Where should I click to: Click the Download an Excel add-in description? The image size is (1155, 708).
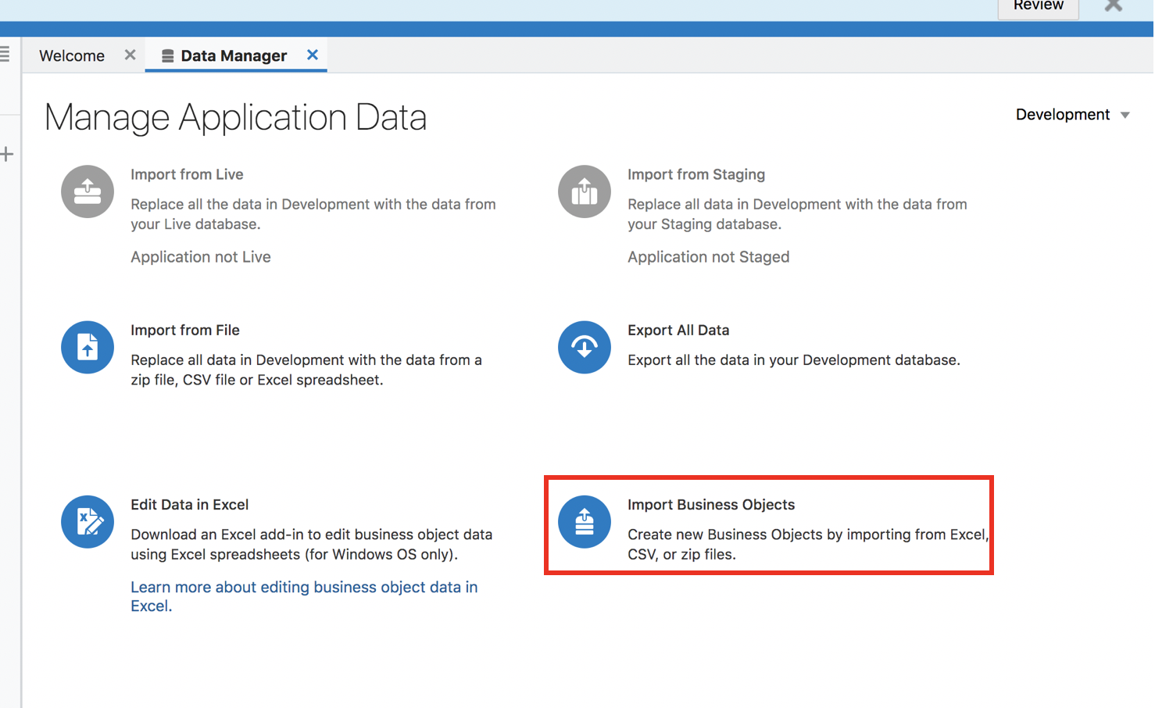pos(312,544)
